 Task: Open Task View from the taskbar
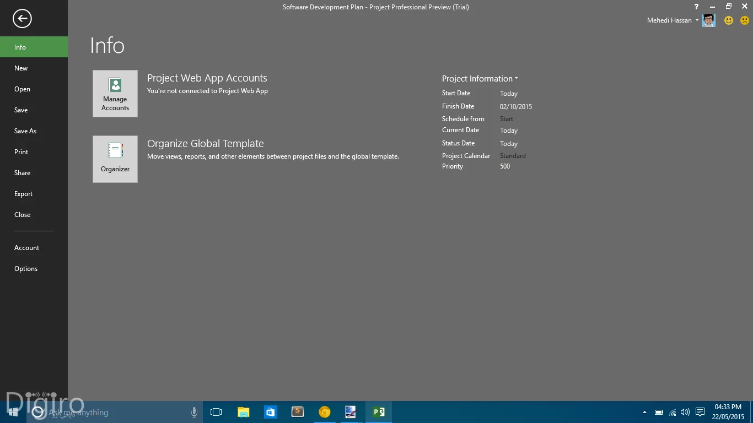pos(216,412)
